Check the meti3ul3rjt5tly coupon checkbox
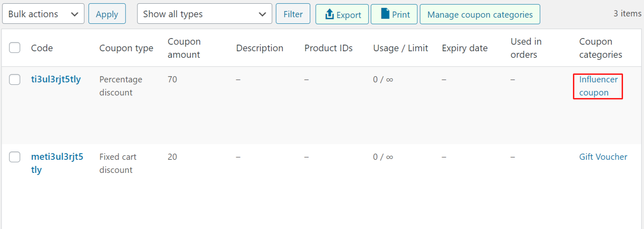Screen dimensions: 644x229 [x=15, y=156]
